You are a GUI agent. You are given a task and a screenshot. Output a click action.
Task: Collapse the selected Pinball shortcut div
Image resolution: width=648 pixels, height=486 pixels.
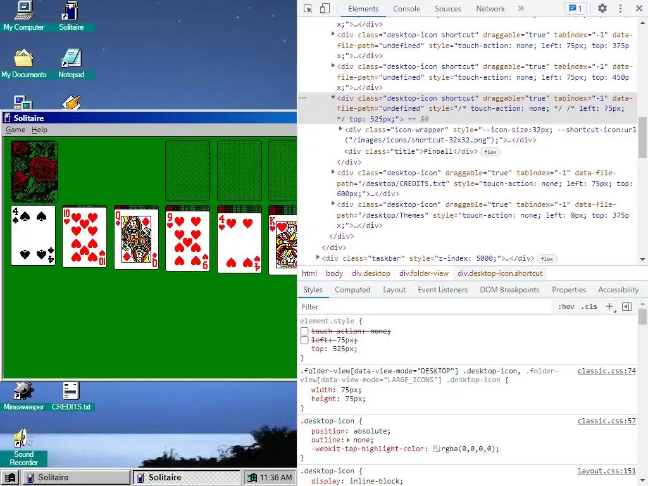(333, 97)
